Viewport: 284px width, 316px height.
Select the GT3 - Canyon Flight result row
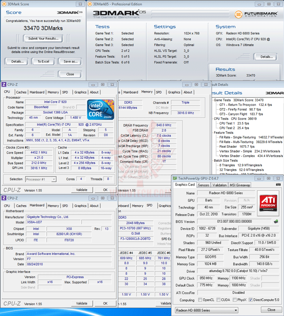click(x=241, y=114)
